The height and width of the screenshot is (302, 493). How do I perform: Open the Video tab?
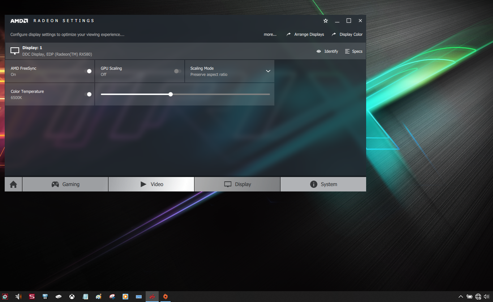point(151,184)
